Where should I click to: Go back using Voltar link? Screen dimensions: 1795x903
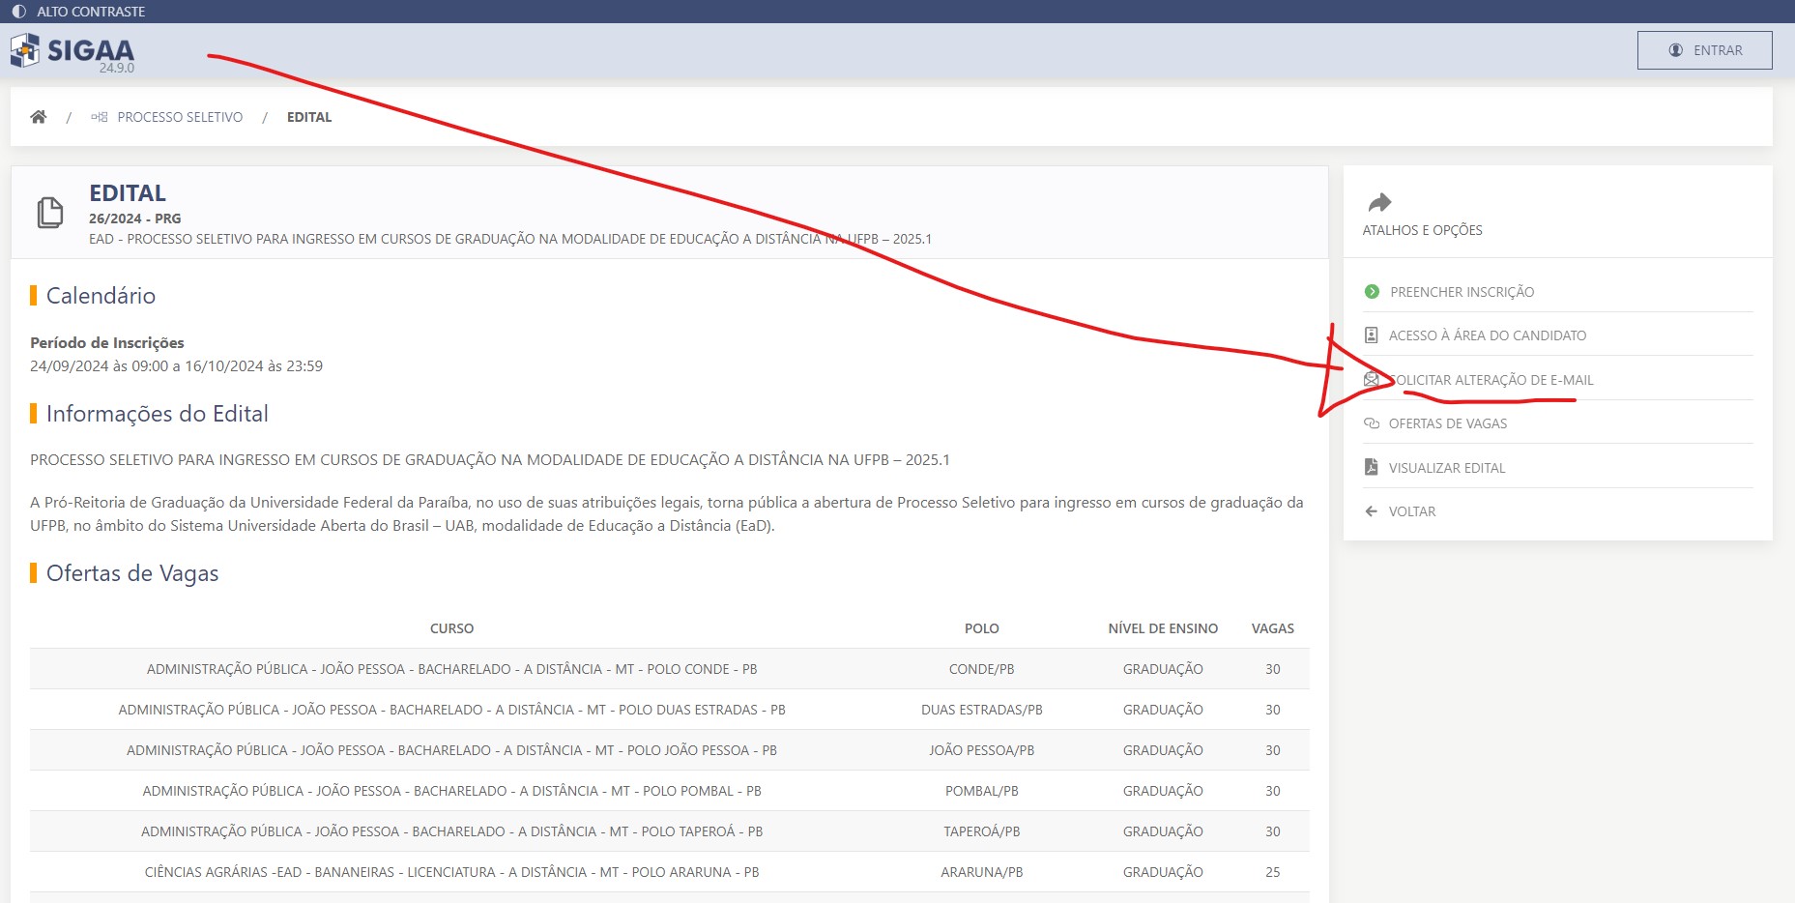click(x=1411, y=511)
